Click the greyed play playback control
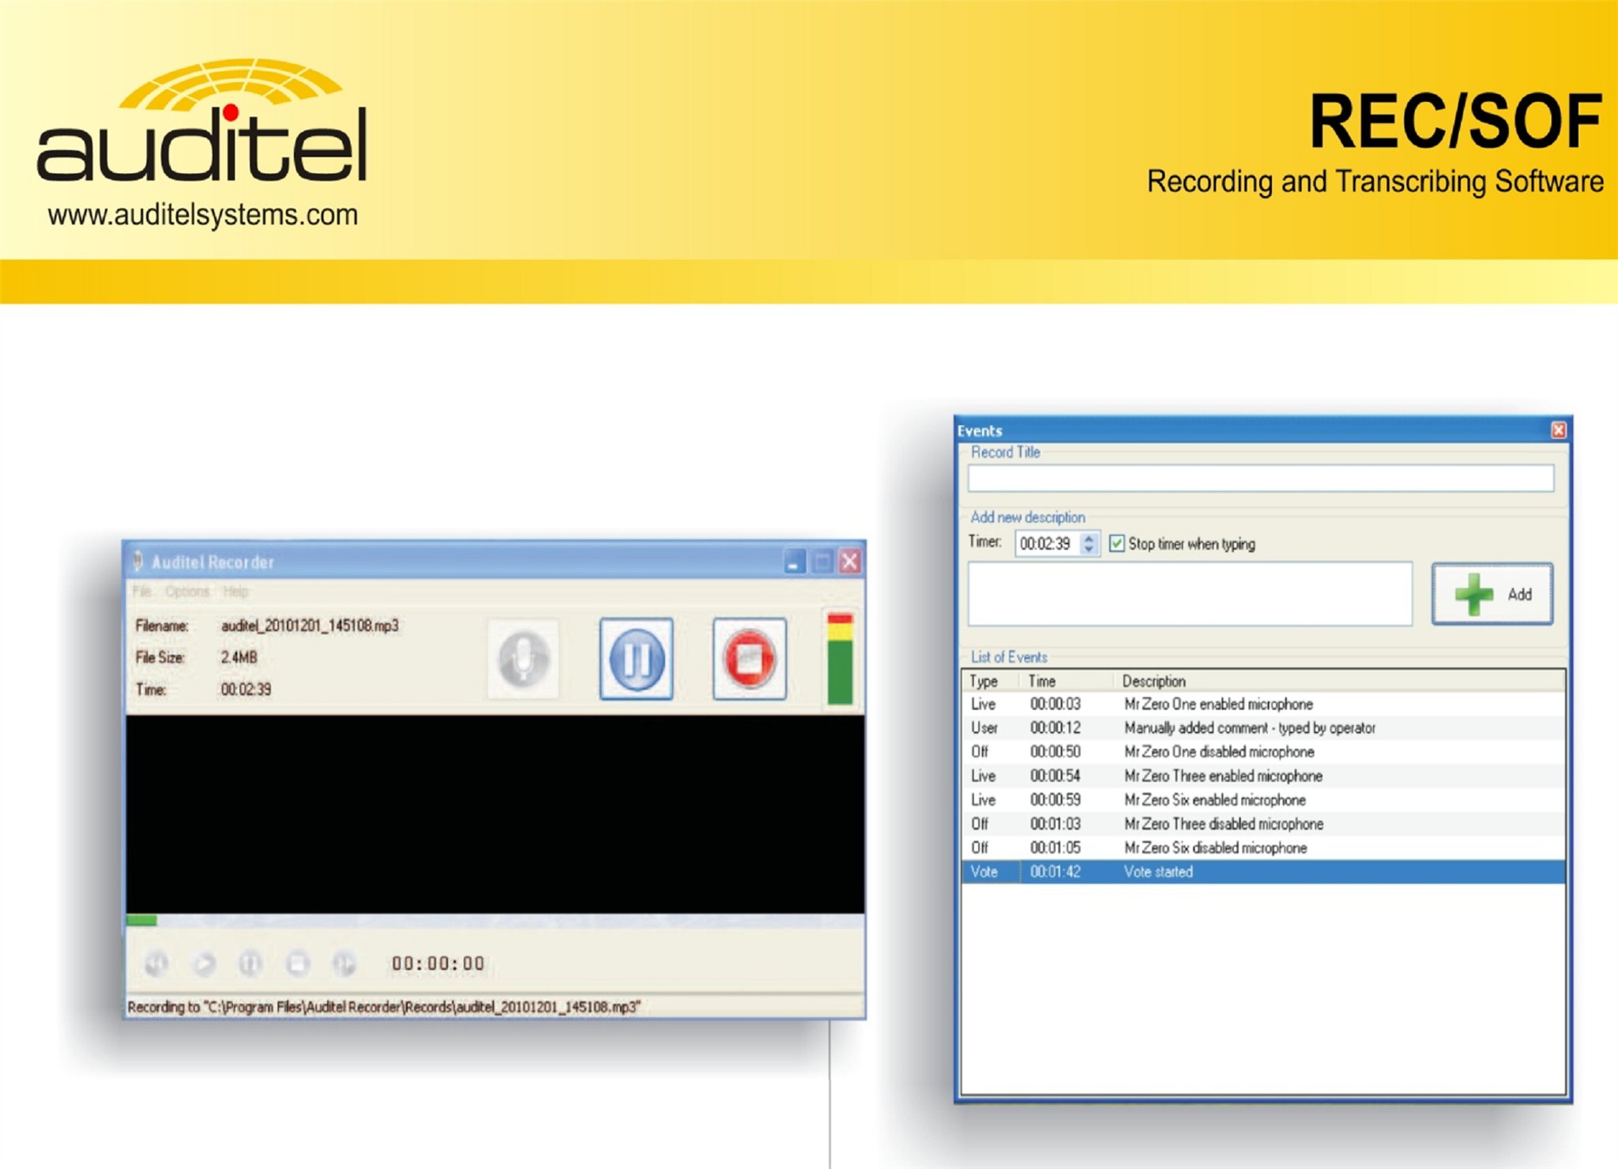 (204, 964)
